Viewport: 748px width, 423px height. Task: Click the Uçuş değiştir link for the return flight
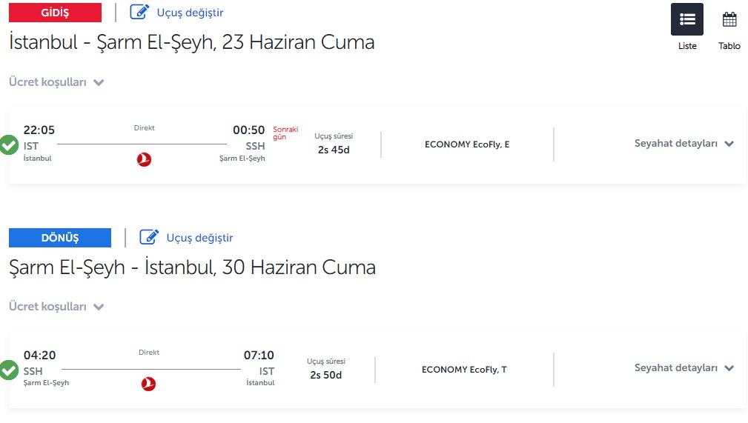pos(199,238)
